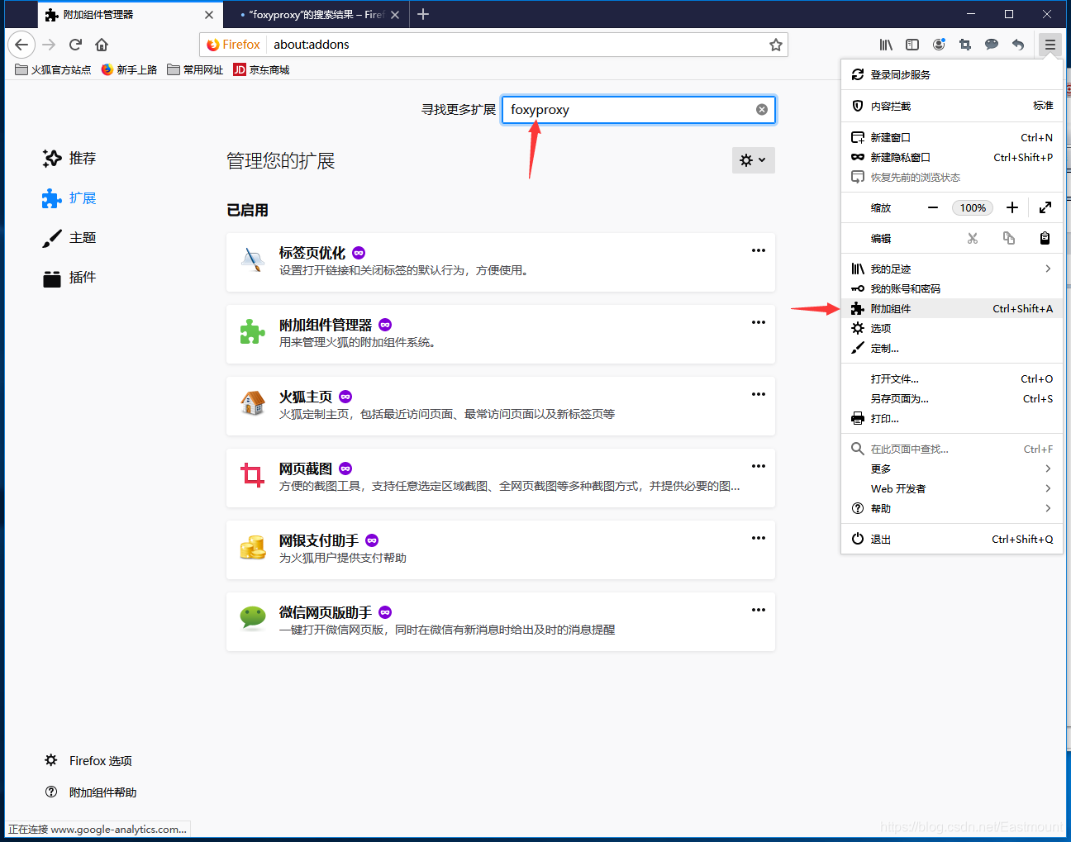Expand the 帮助 submenu
Screen dimensions: 1071x842
[952, 508]
